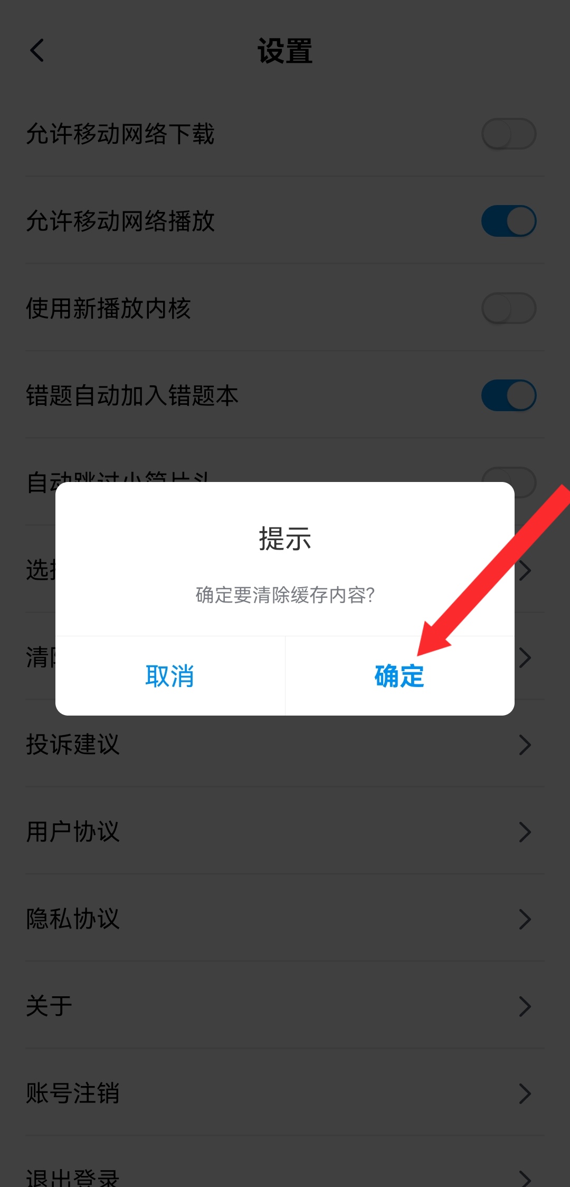Viewport: 570px width, 1187px height.
Task: Open 投诉建议 chevron arrow
Action: click(x=525, y=745)
